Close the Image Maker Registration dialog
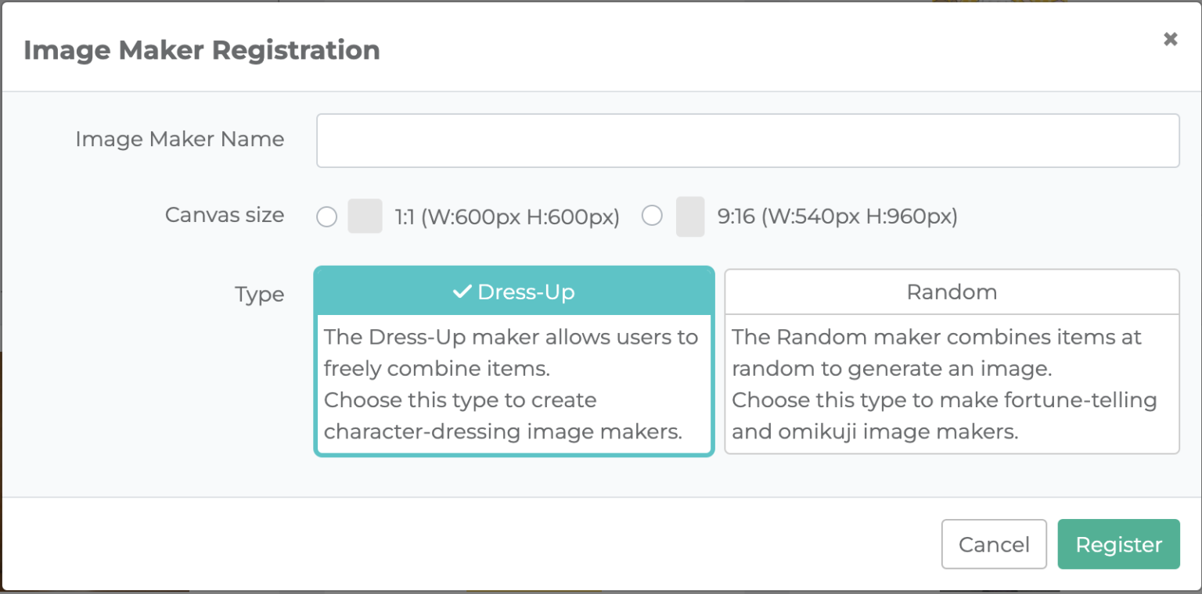This screenshot has width=1202, height=594. point(1170,39)
